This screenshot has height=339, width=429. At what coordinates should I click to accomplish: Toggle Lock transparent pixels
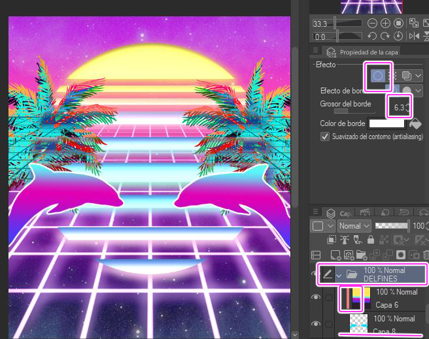coord(384,240)
